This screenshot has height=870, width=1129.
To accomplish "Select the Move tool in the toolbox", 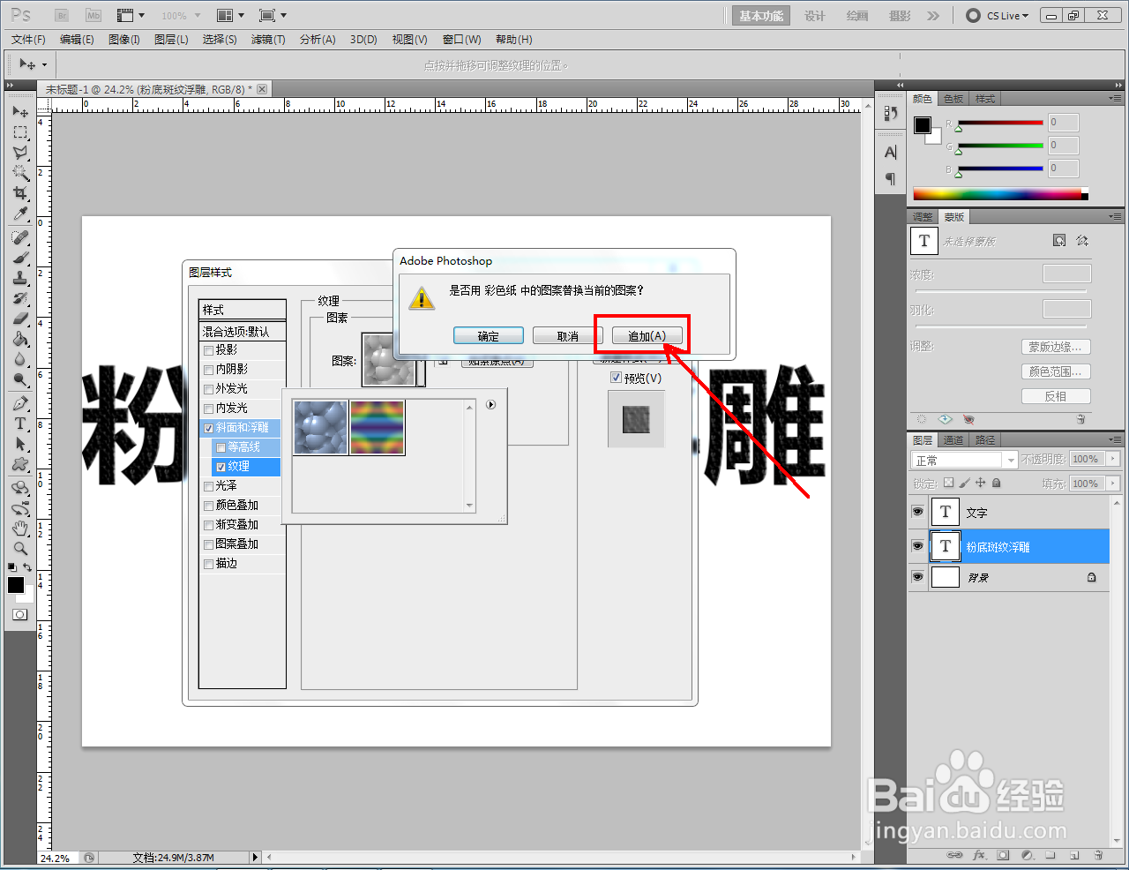I will point(20,112).
